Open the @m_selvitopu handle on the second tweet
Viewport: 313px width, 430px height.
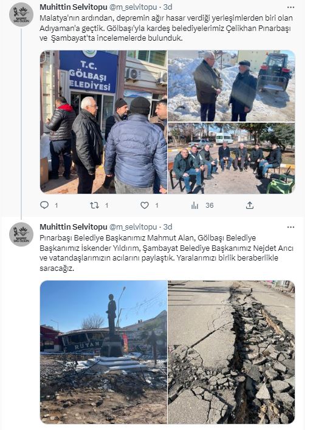133,227
